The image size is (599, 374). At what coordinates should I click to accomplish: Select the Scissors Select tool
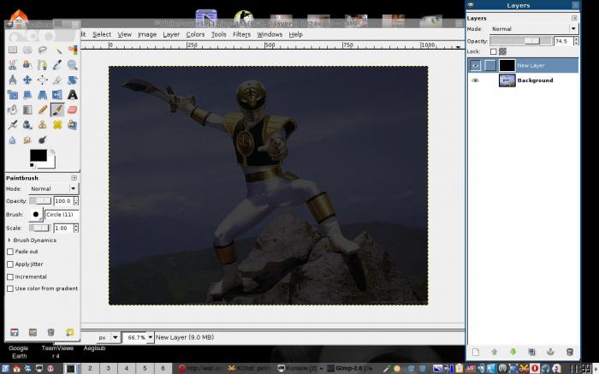(13, 64)
